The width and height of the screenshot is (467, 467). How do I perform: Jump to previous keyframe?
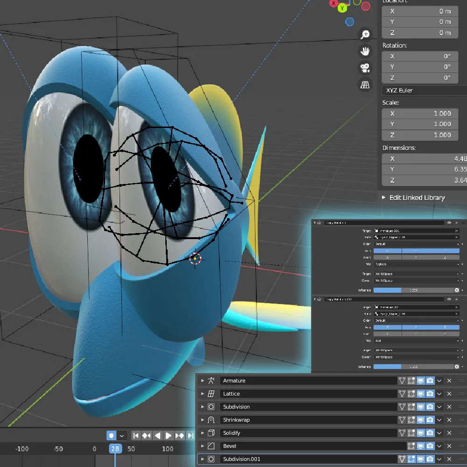pos(146,436)
